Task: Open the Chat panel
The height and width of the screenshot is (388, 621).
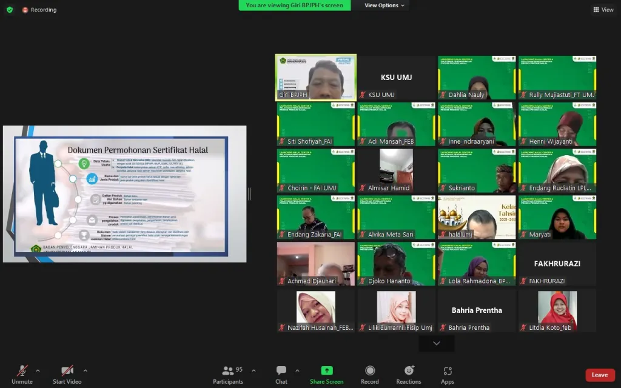Action: point(281,371)
